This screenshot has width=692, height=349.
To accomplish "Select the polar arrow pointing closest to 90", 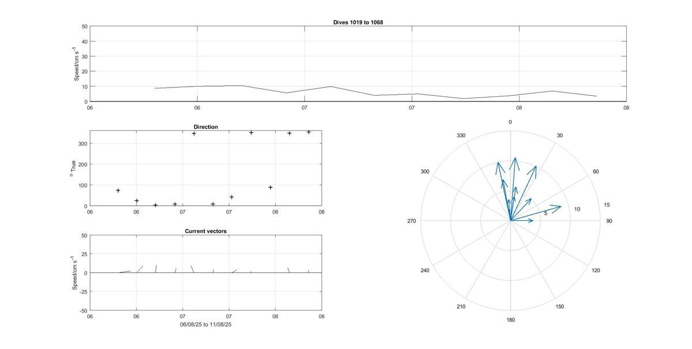I will (521, 220).
